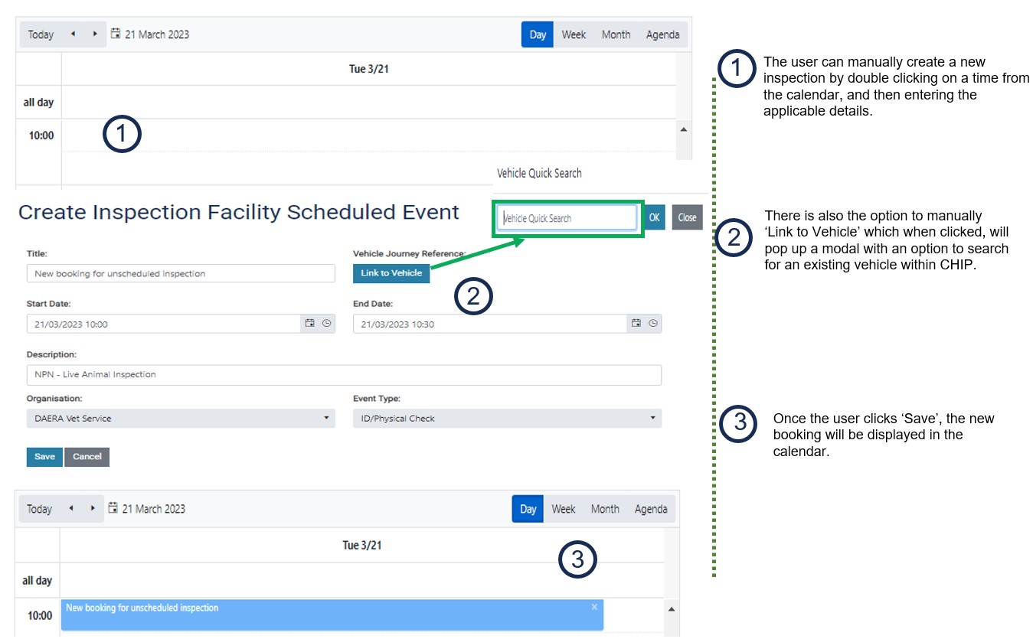The image size is (1033, 639).
Task: Go to previous day in top calendar
Action: pyautogui.click(x=73, y=34)
